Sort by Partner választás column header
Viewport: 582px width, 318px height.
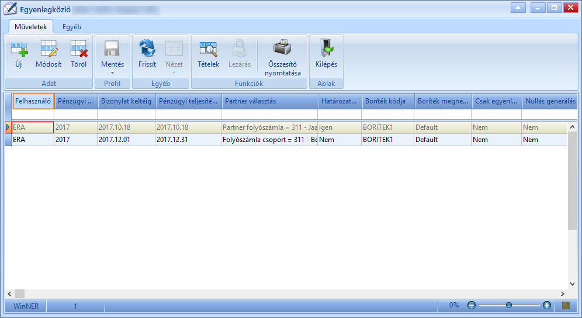point(270,101)
